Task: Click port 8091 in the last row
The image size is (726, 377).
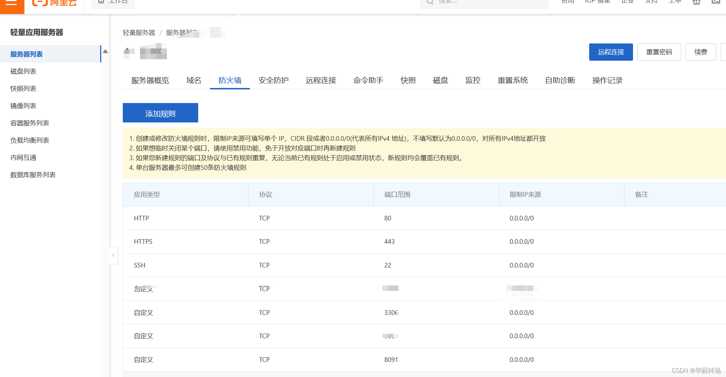Action: point(391,360)
